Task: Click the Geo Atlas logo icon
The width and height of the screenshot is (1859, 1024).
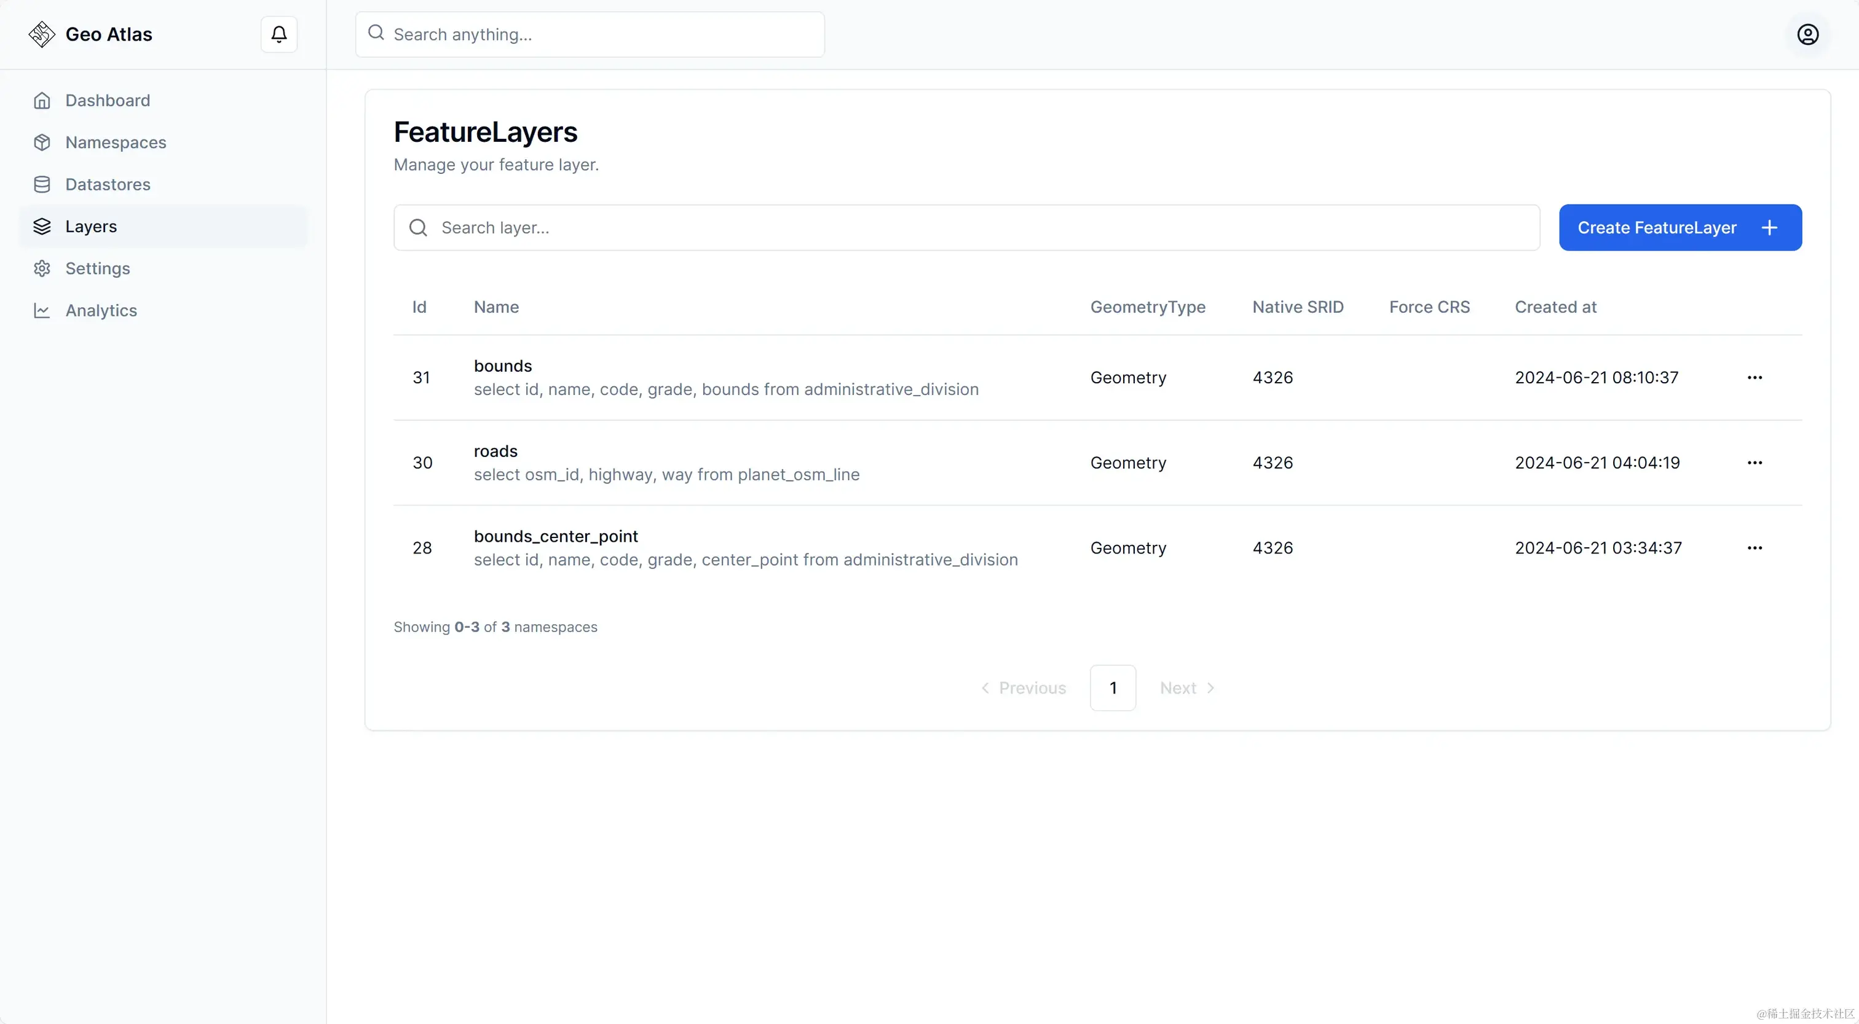Action: [42, 34]
